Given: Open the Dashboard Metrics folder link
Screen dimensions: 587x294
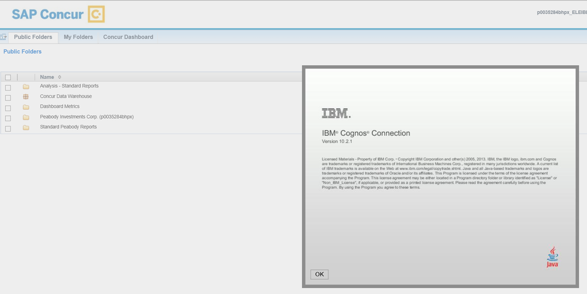Looking at the screenshot, I should (59, 106).
